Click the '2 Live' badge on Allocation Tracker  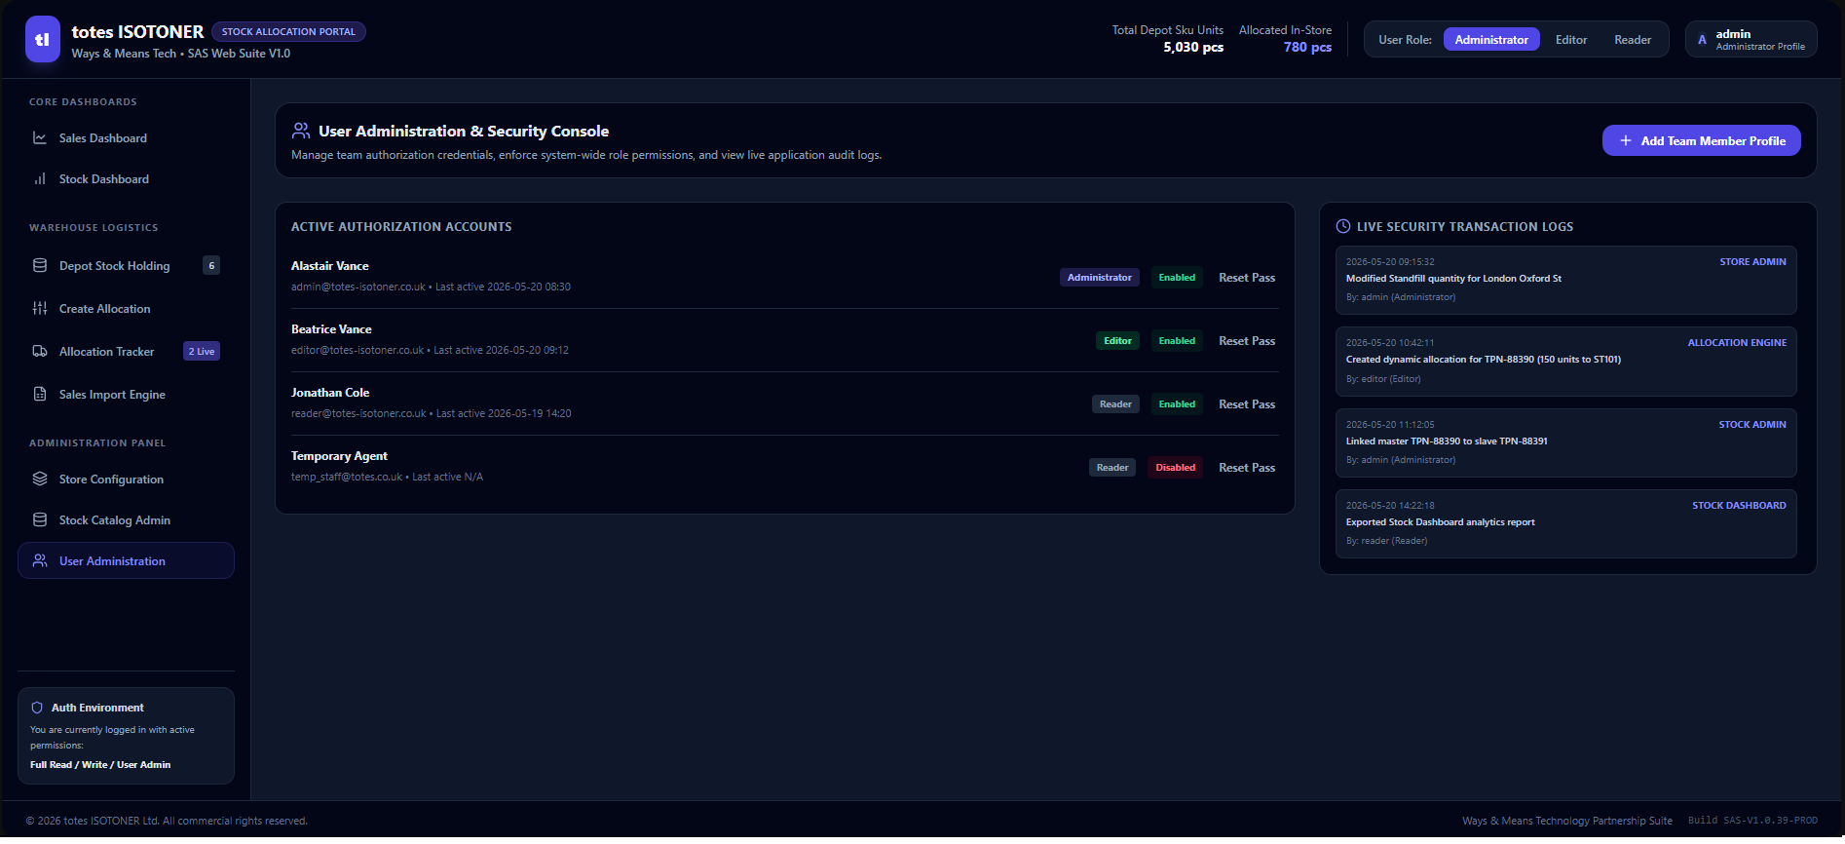click(x=202, y=352)
